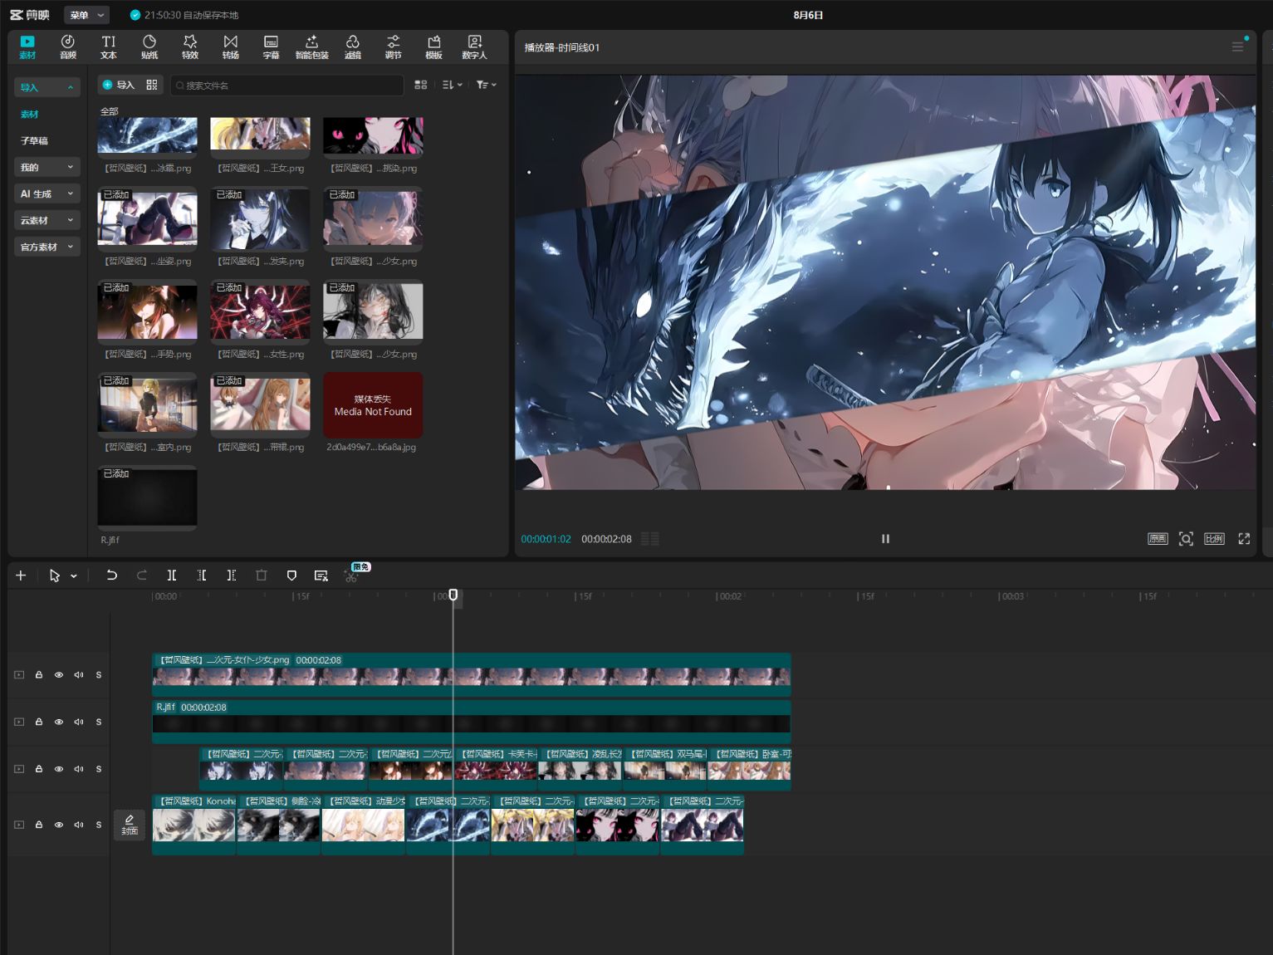Select the R.jfif media thumbnail
The height and width of the screenshot is (955, 1273).
148,497
